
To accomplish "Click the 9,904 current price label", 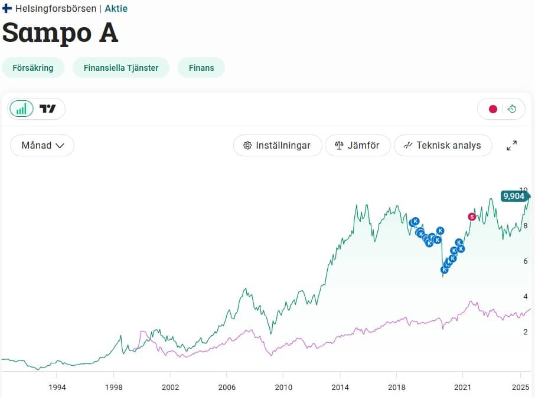I will point(514,196).
